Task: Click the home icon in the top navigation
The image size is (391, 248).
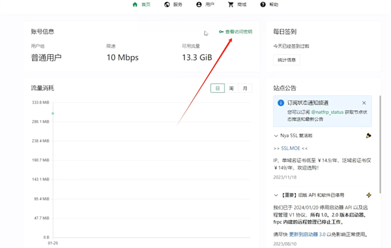Action: tap(135, 5)
